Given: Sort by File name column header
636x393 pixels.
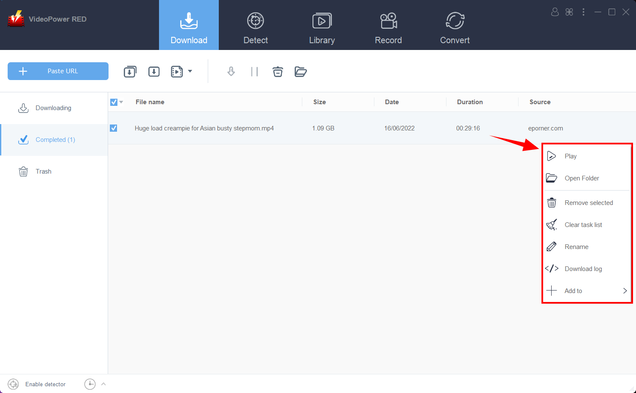Looking at the screenshot, I should (x=150, y=102).
